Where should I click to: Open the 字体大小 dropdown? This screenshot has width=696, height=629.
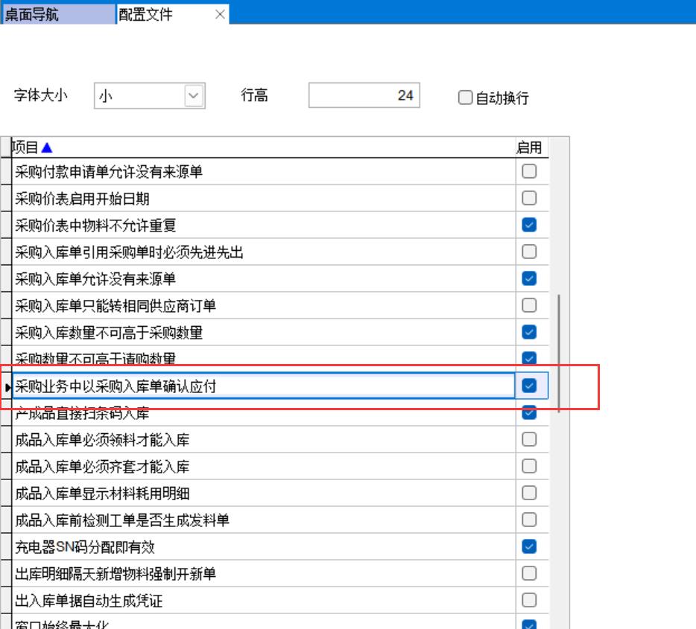193,96
